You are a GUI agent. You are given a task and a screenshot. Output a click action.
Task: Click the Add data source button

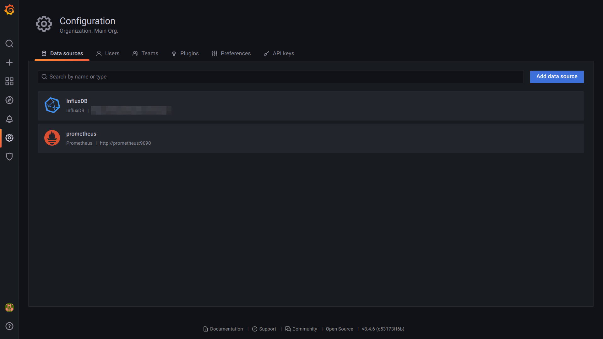pos(557,77)
